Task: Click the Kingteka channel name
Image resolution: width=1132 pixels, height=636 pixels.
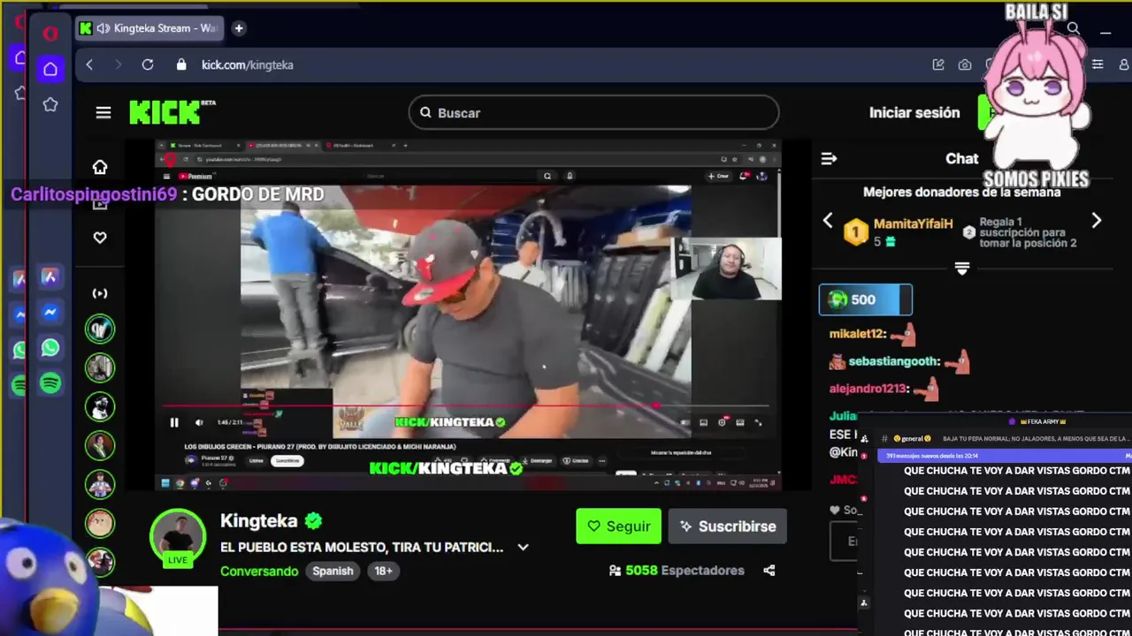Action: 260,521
